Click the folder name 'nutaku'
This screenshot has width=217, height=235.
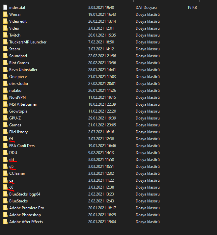(15, 91)
